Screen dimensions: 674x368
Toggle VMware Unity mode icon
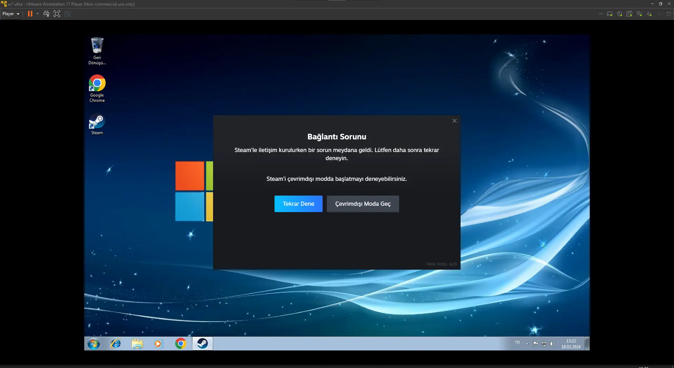click(67, 14)
